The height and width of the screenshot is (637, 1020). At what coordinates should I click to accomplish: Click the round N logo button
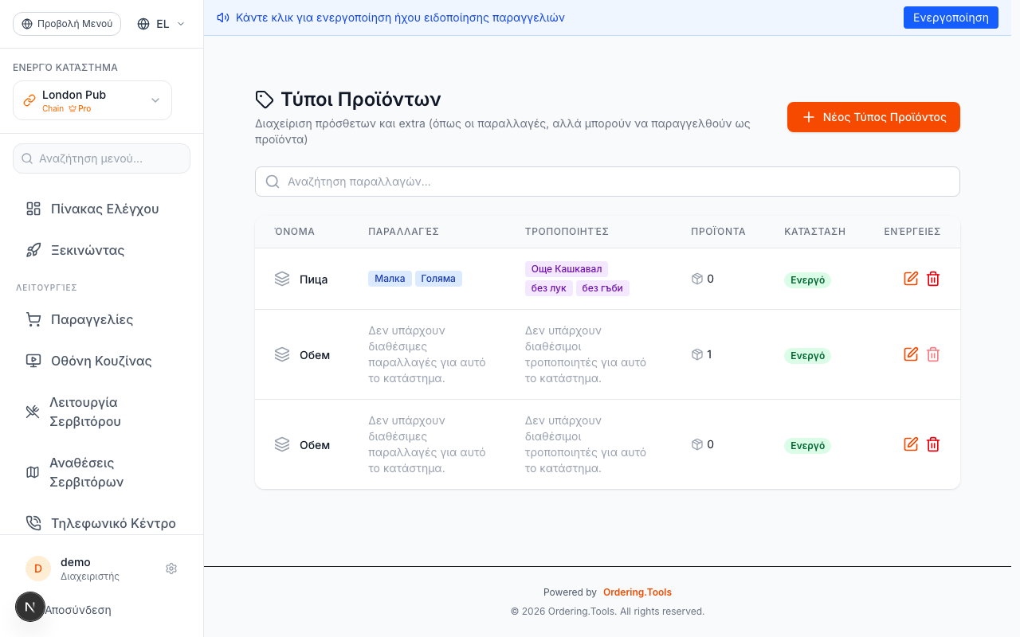[30, 607]
